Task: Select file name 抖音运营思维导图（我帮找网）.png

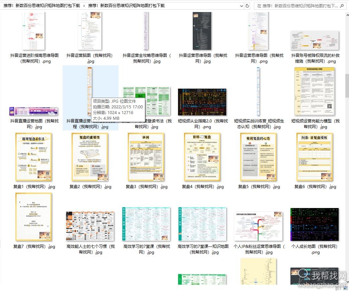Action: (x=259, y=58)
